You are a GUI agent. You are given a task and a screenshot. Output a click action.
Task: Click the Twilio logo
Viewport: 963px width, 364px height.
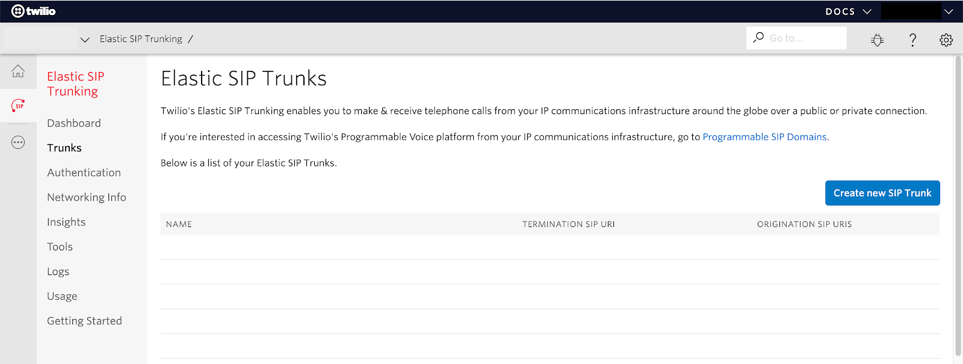(x=34, y=11)
